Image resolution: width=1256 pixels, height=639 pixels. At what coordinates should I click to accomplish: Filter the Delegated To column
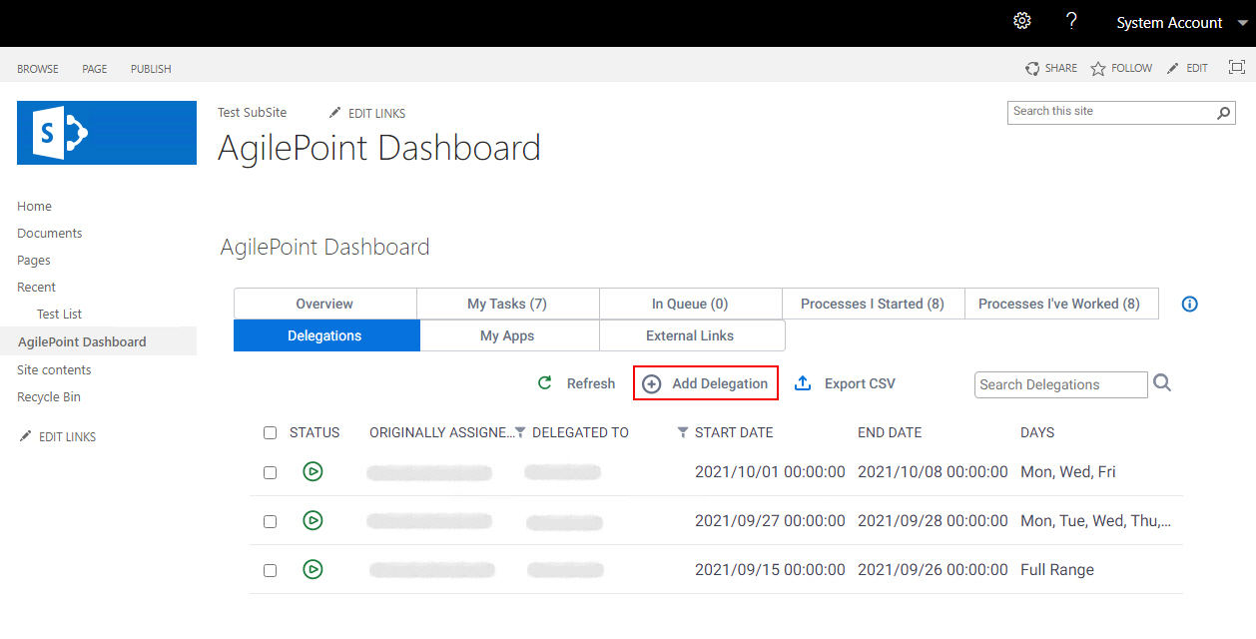pyautogui.click(x=683, y=432)
